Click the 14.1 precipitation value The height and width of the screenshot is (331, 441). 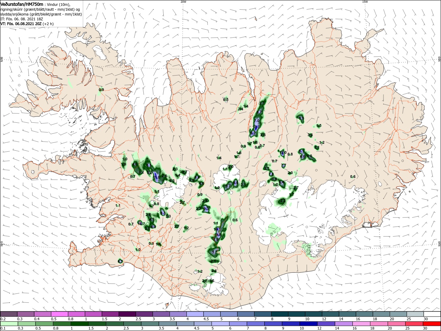tap(217, 229)
